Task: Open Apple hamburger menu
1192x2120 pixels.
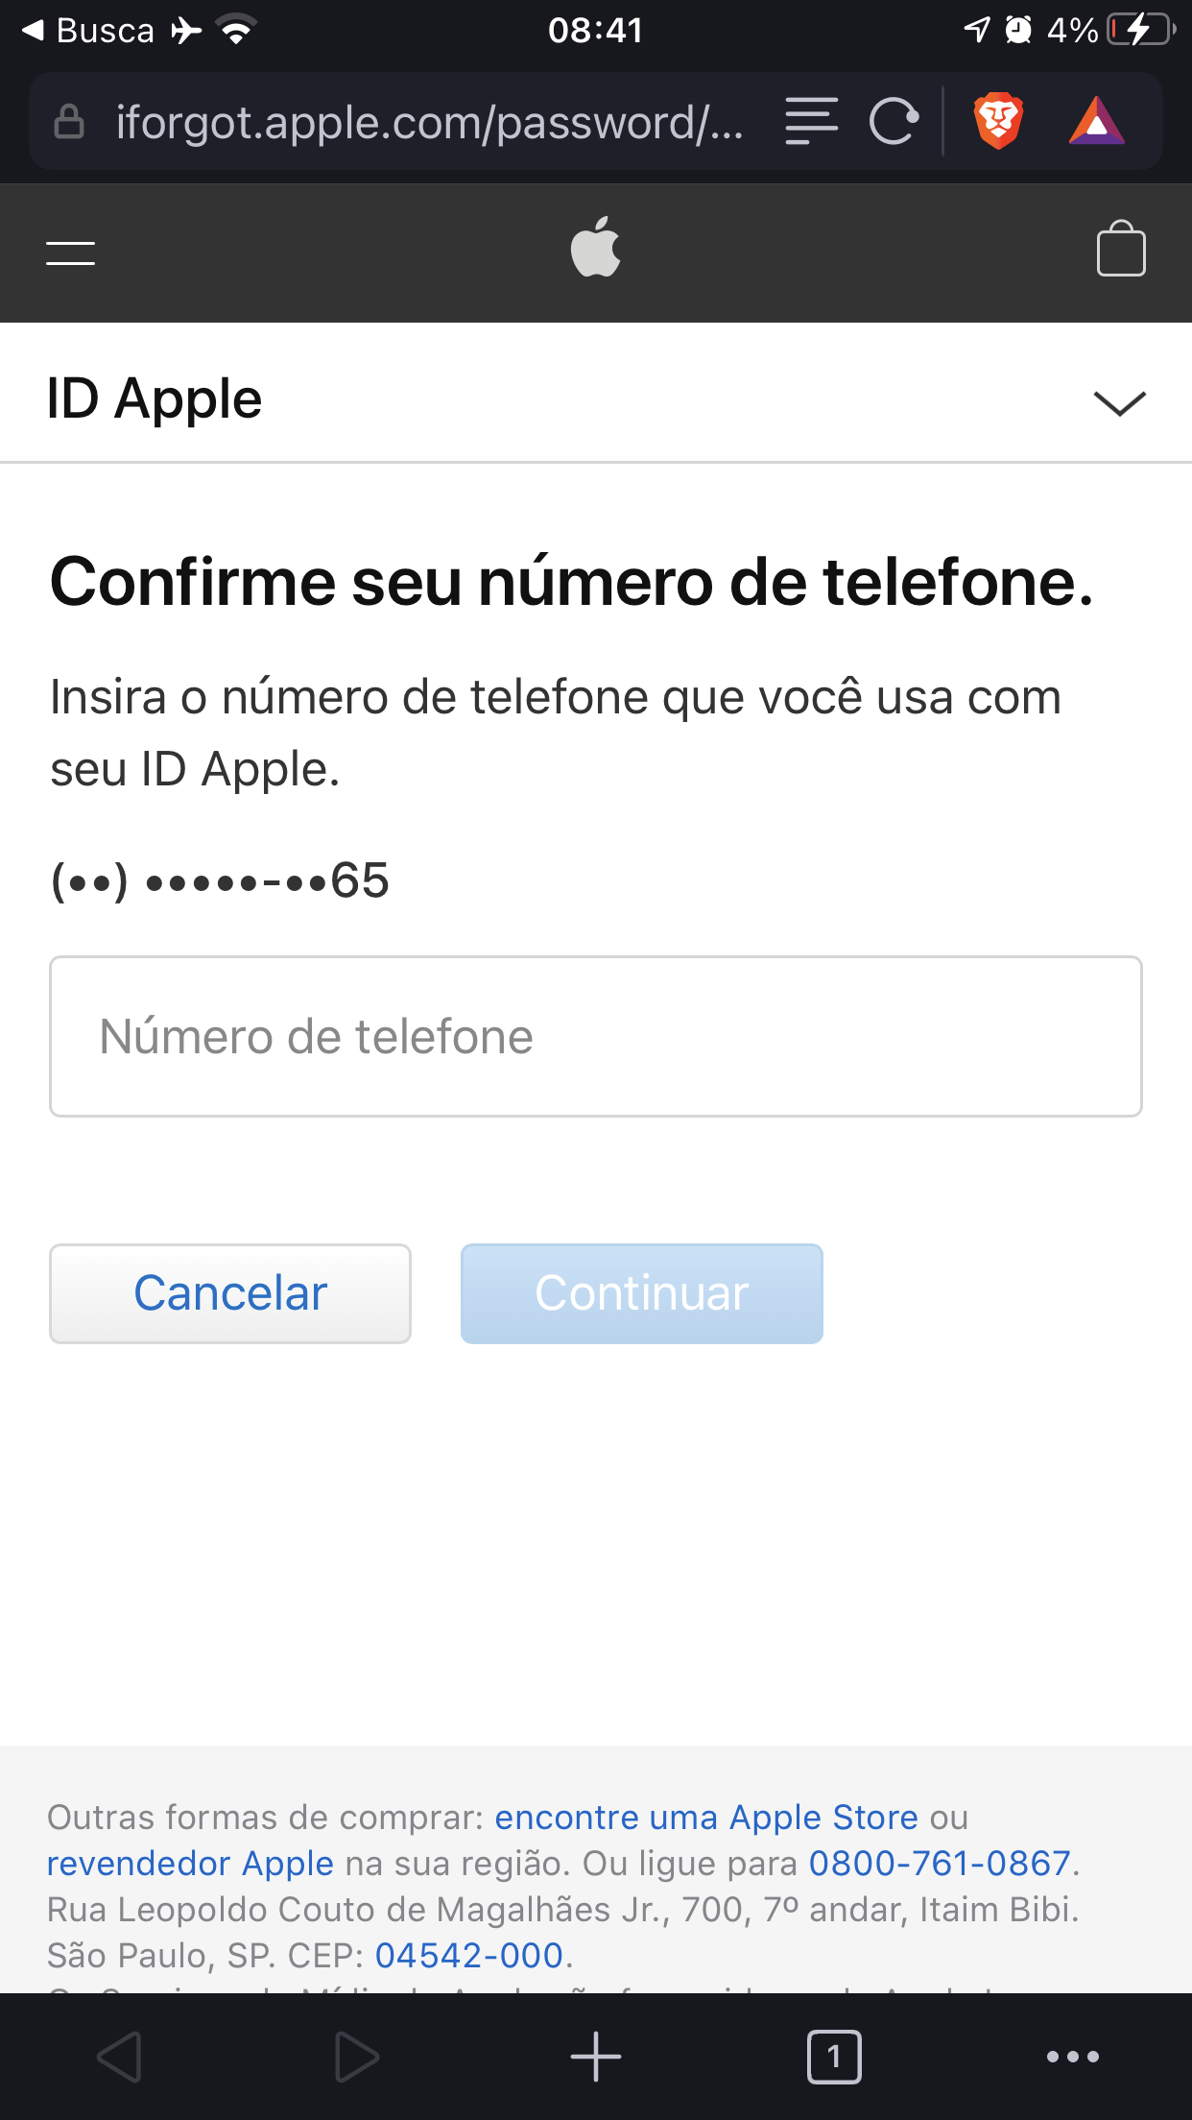Action: tap(71, 253)
